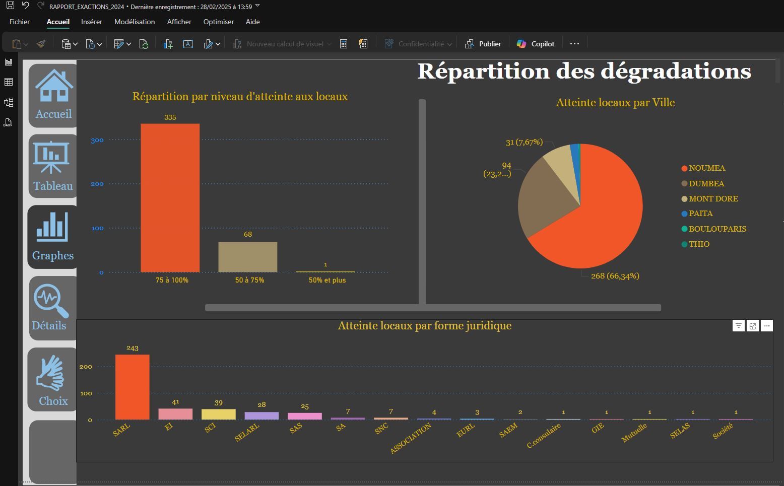Click the Confidentialité label icon
784x486 pixels.
389,44
